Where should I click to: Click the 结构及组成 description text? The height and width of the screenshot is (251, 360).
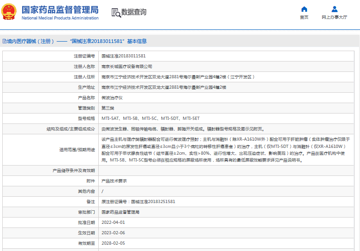pos(183,129)
